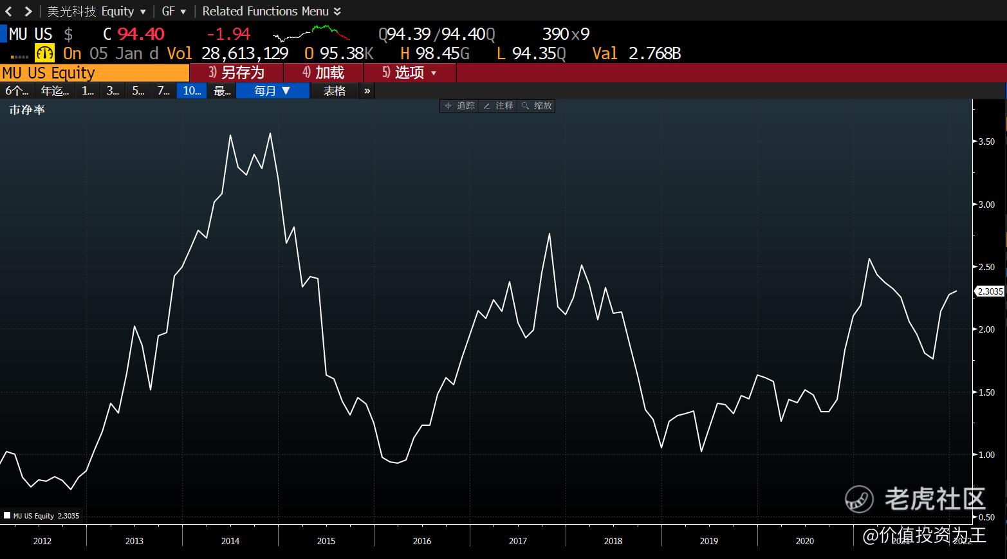Expand the hidden toolbar items with »
Screen dimensions: 1007x559
[x=367, y=91]
